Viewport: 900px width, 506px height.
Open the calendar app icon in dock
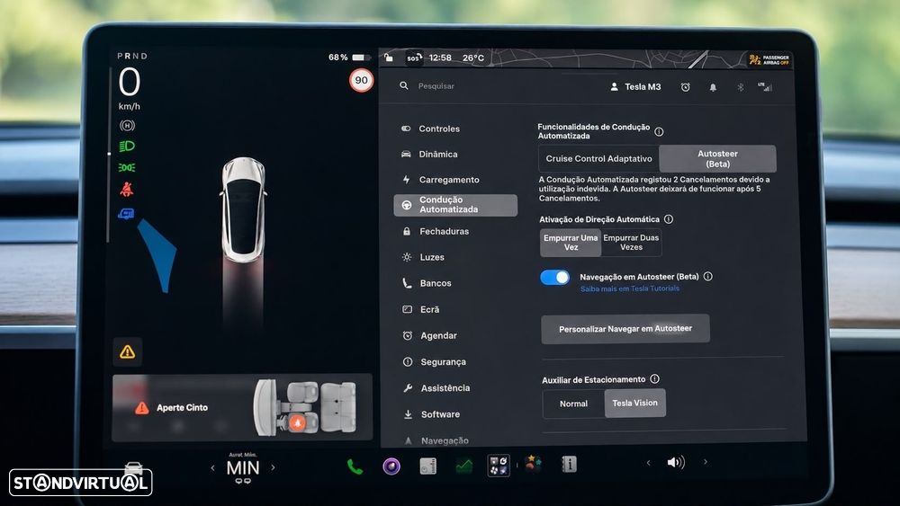click(x=427, y=466)
